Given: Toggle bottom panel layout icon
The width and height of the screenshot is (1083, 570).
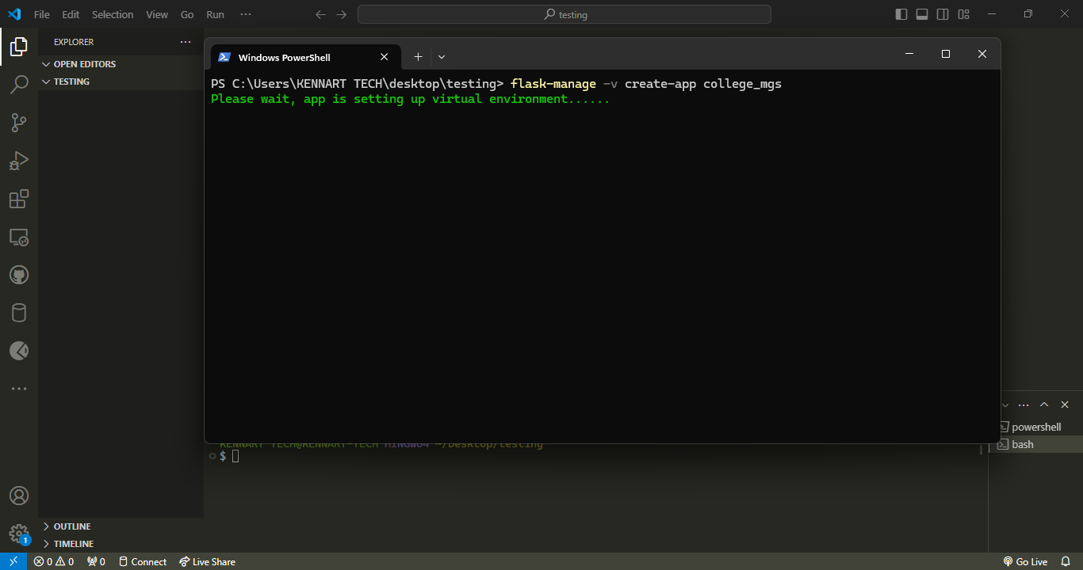Looking at the screenshot, I should (x=922, y=14).
